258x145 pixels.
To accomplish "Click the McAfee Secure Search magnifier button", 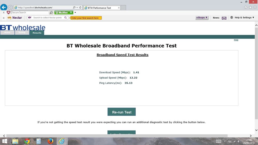I will point(51,12).
